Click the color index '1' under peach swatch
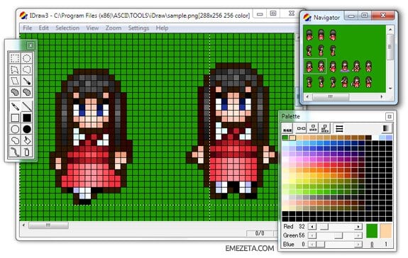 coord(386,245)
